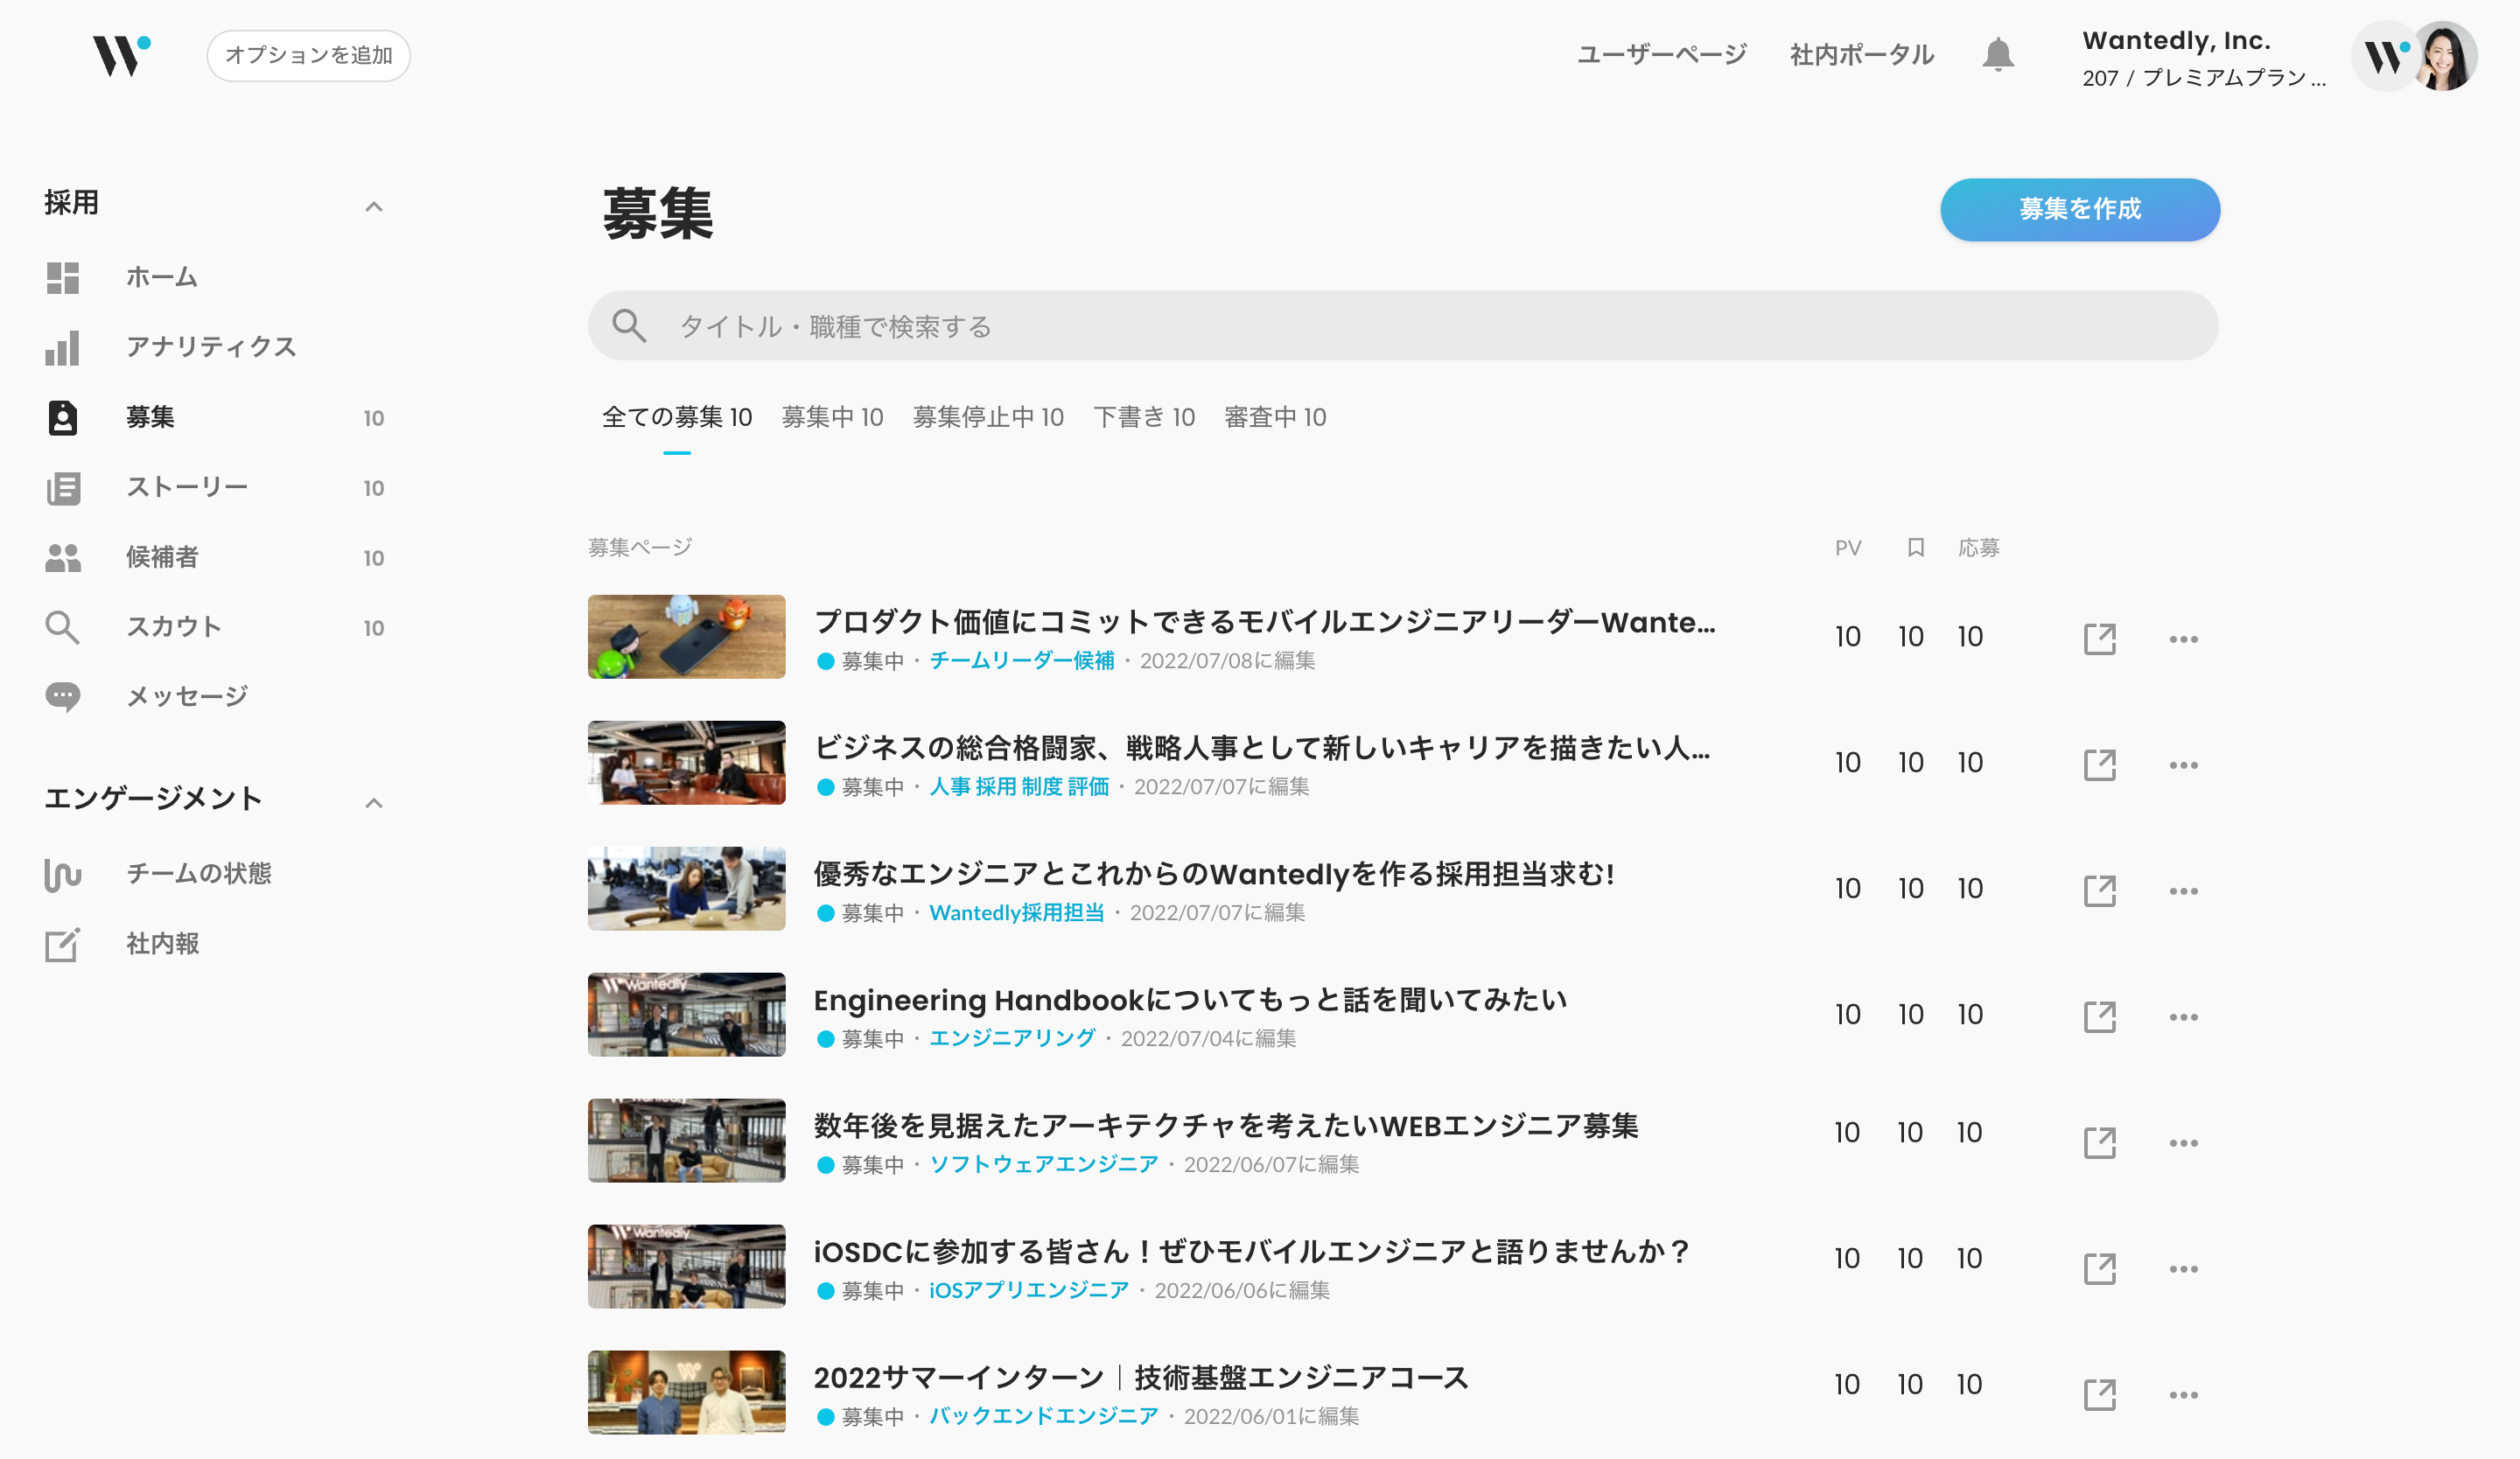Go to チームの状態 in sidebar
This screenshot has height=1459, width=2520.
coord(199,875)
